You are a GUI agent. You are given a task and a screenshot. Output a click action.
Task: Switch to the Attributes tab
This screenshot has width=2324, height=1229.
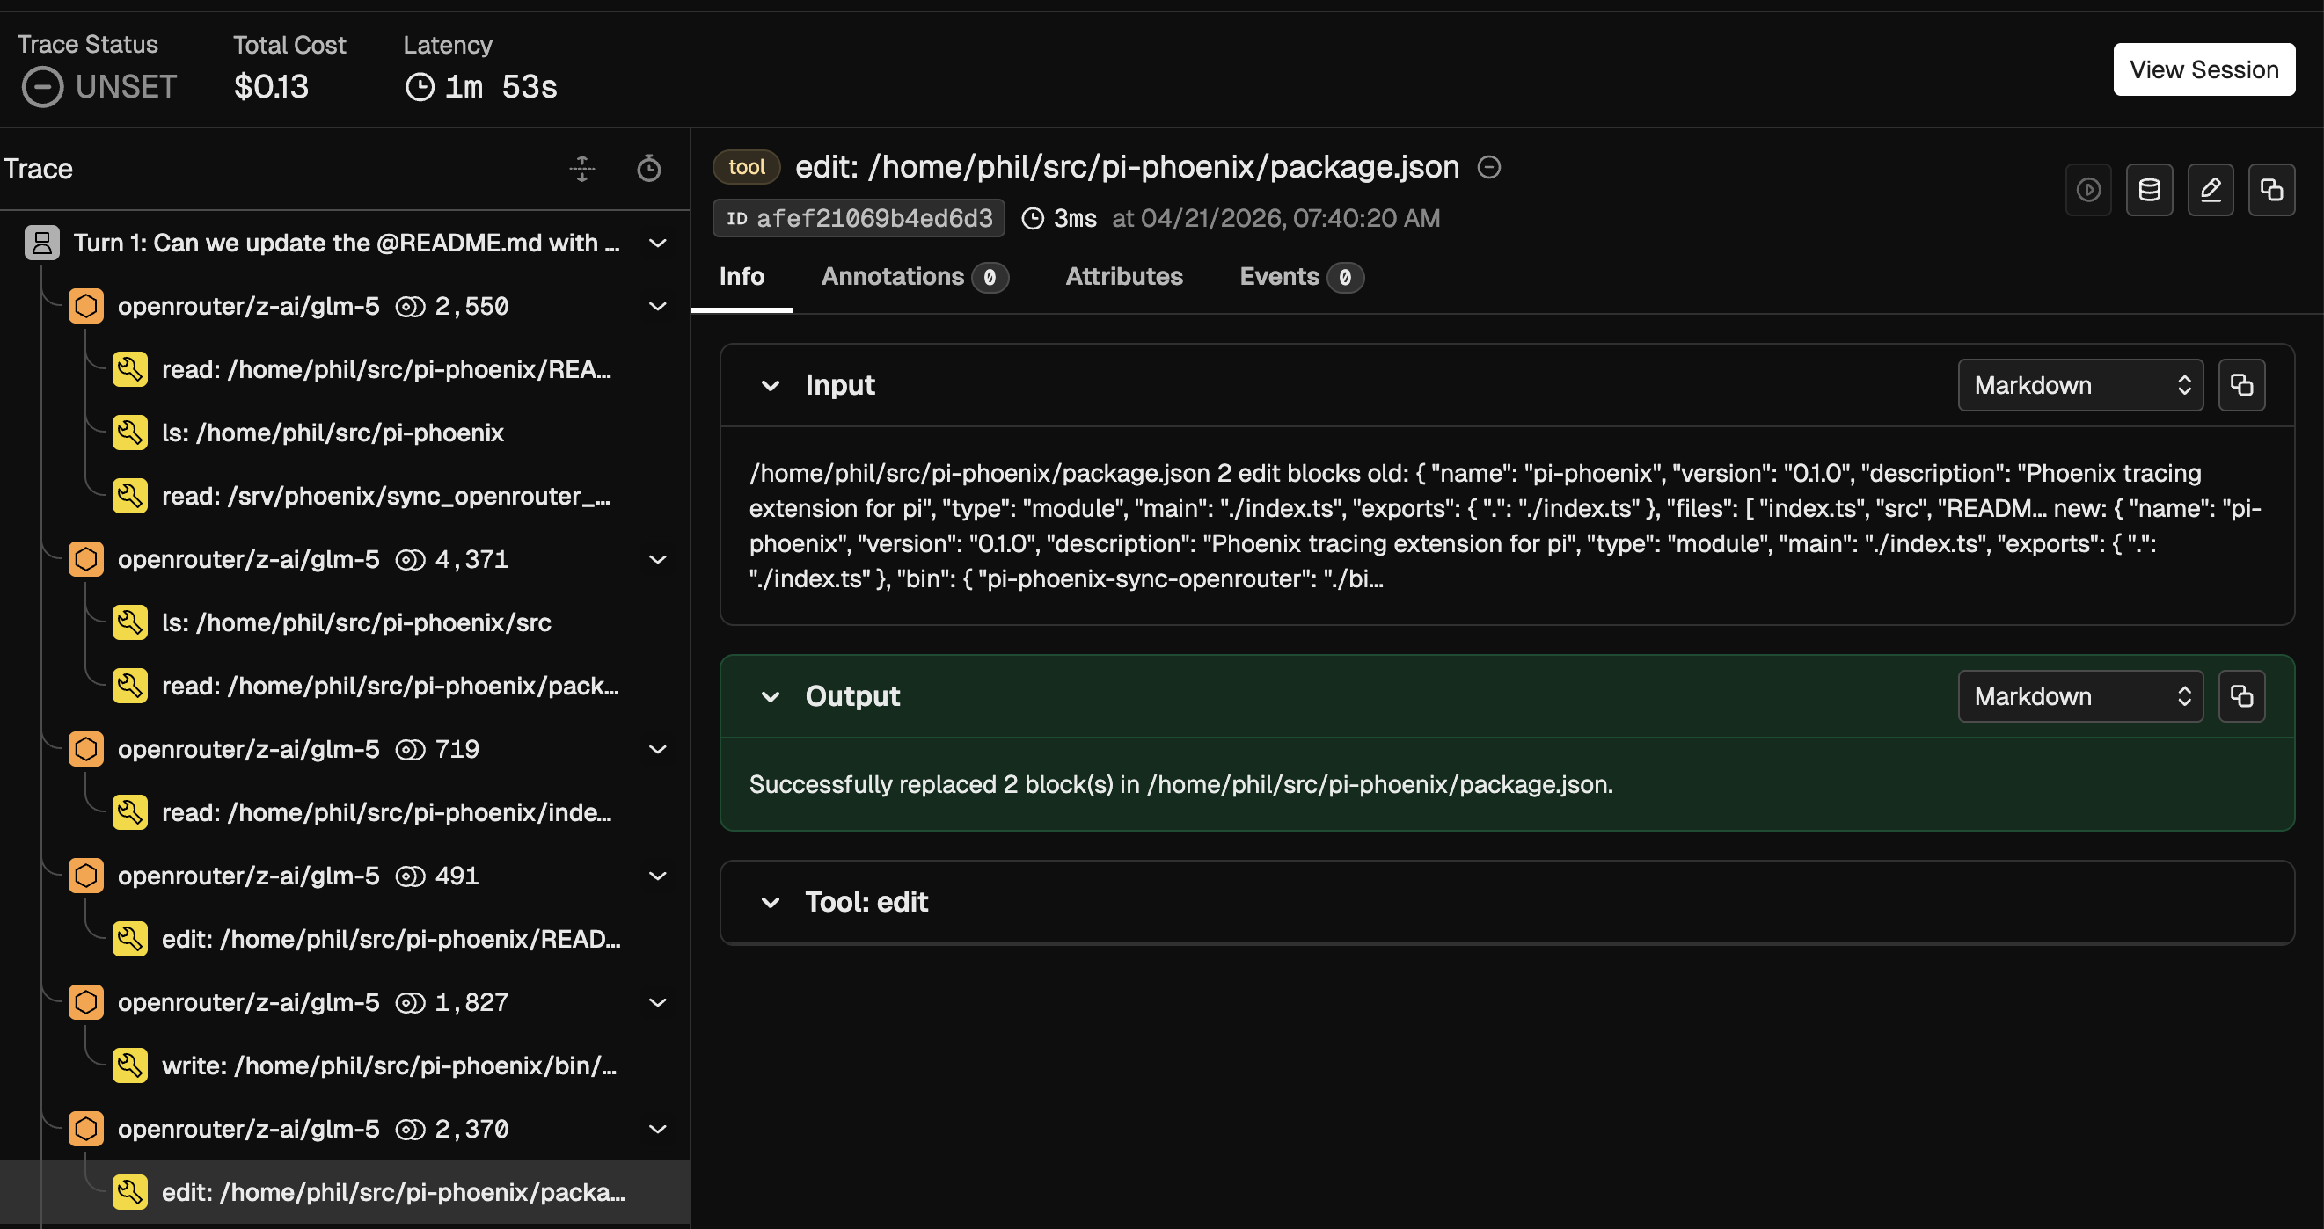[1123, 277]
